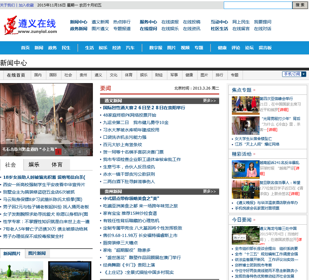
Task: Open the 复旦联名信当事人 thumbnail photo
Action: 245,190
